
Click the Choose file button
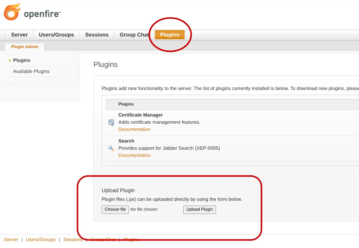pos(115,209)
